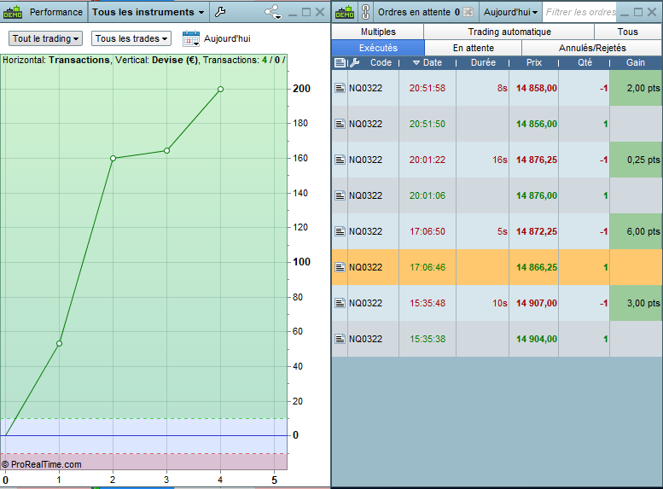The image size is (663, 489).
Task: Click 'Filtrer les ordres' input field
Action: [580, 12]
